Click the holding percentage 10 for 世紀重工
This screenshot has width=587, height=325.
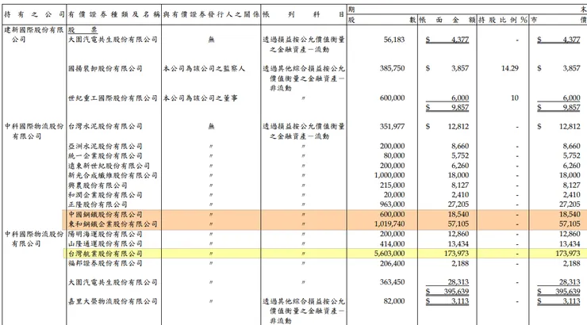click(x=514, y=98)
